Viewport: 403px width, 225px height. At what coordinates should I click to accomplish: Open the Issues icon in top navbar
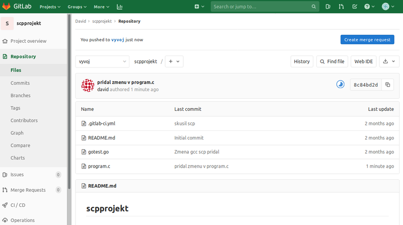click(x=328, y=7)
